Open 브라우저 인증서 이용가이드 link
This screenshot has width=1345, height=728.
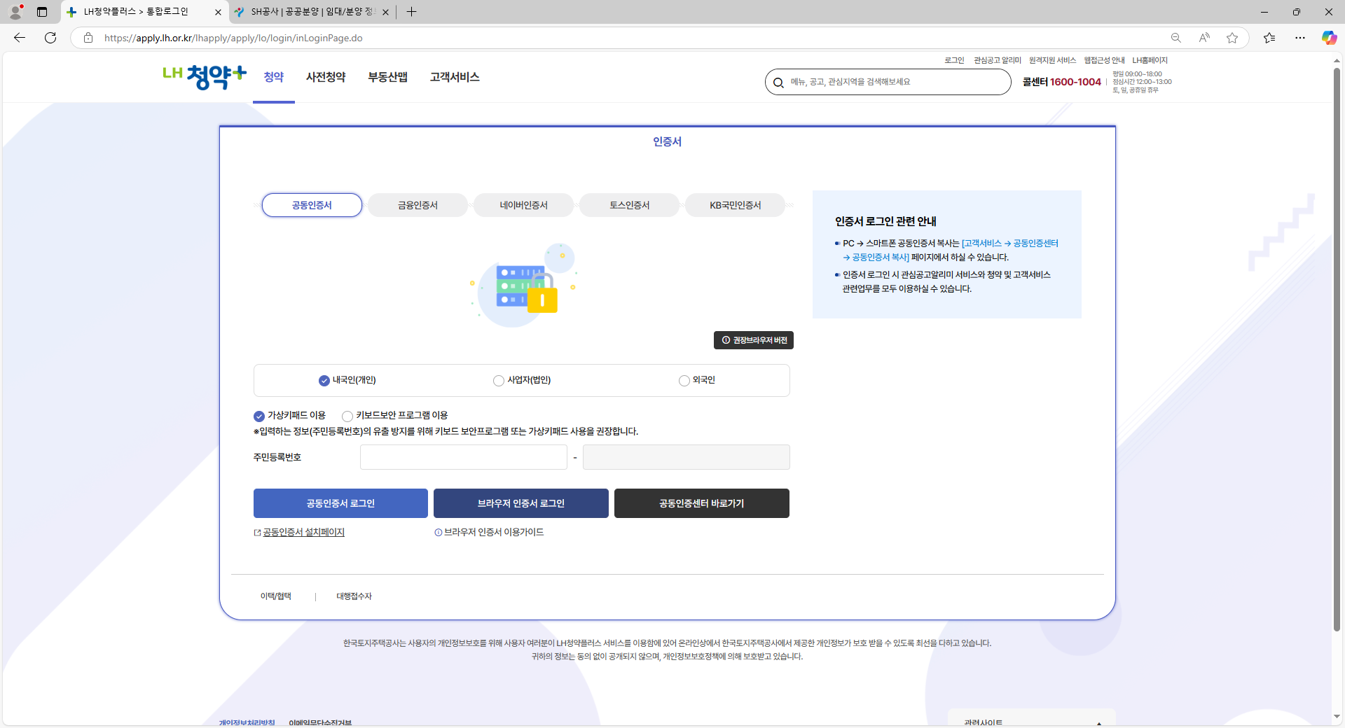(494, 533)
